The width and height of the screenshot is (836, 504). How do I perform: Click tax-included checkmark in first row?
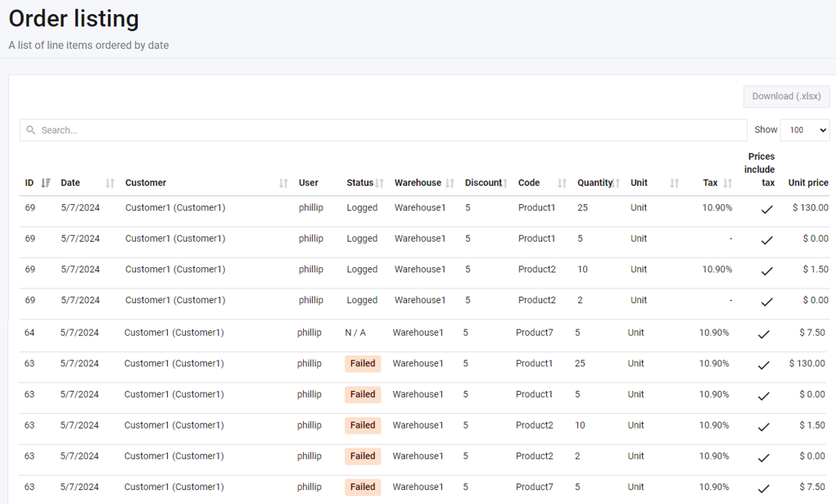(766, 209)
